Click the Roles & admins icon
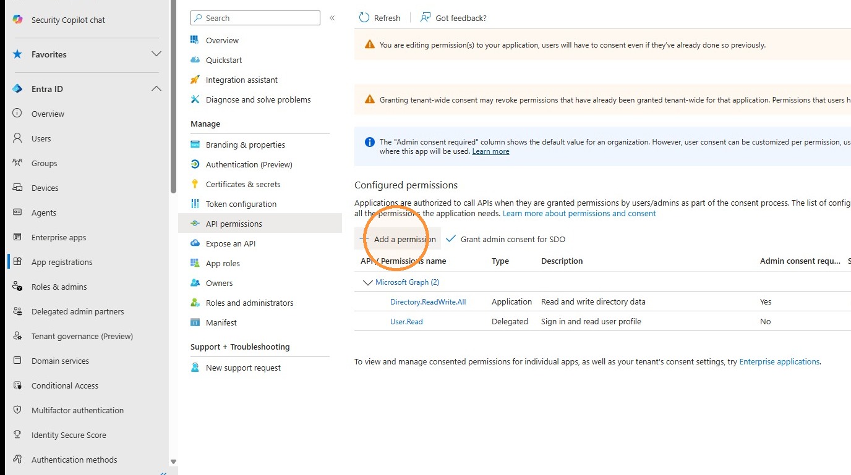The image size is (851, 475). tap(17, 287)
